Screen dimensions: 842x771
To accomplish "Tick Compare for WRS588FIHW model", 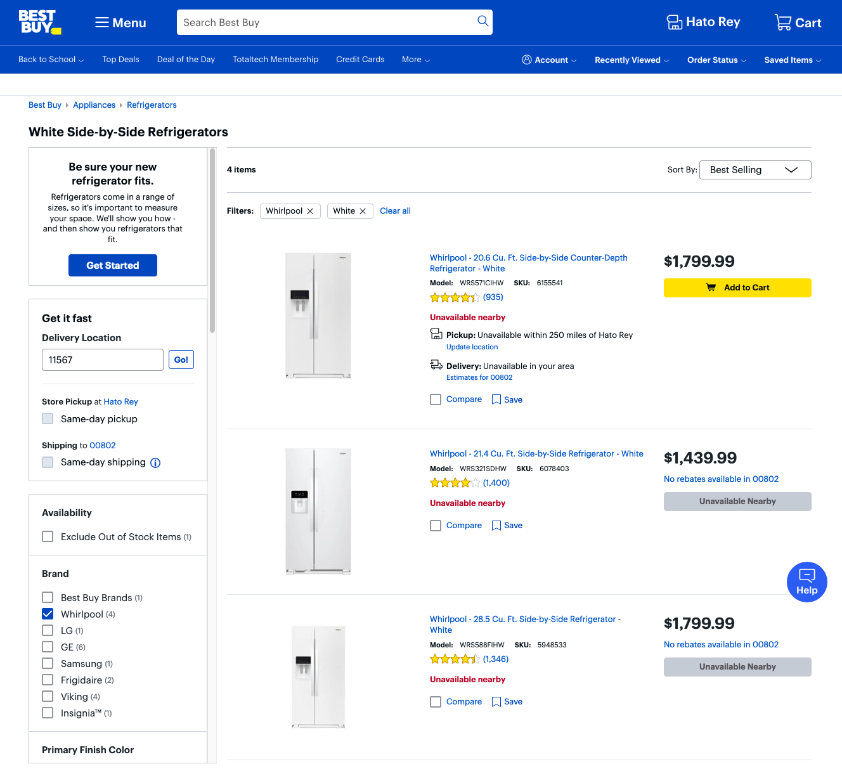I will point(436,702).
